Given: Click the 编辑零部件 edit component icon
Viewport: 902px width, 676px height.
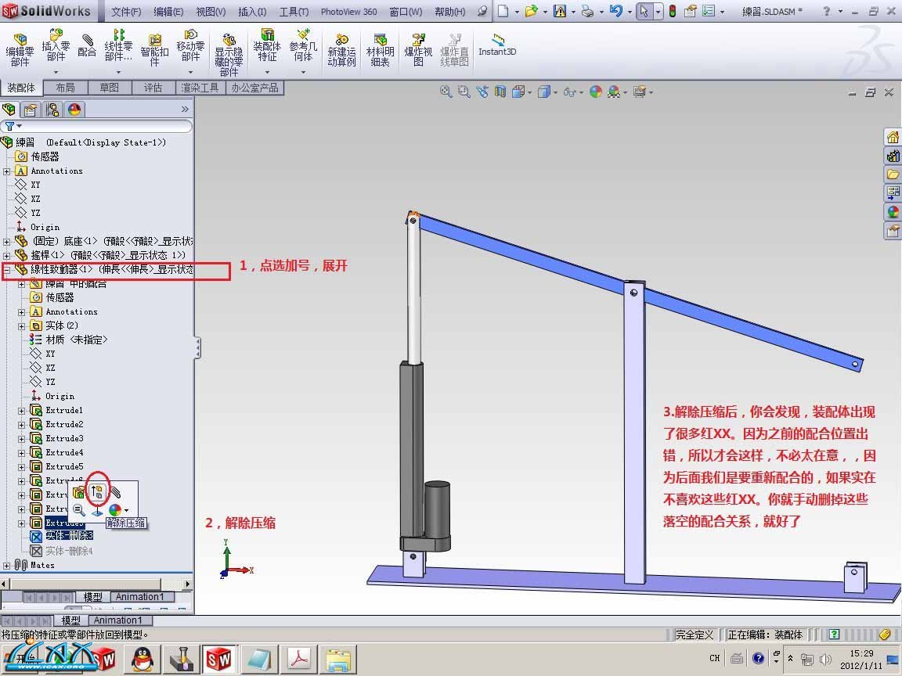Looking at the screenshot, I should 20,49.
